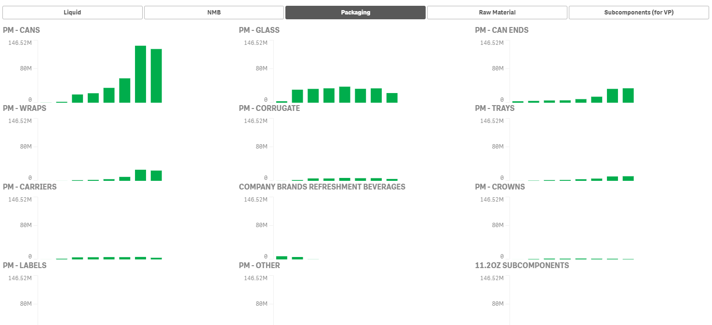Click the COMPANY BRANDS REFRESHMENT BEVERAGES title
The width and height of the screenshot is (712, 325).
tap(322, 187)
